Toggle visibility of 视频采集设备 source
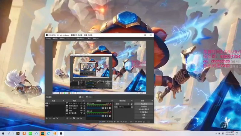This screenshot has height=136, width=241. [x=81, y=106]
